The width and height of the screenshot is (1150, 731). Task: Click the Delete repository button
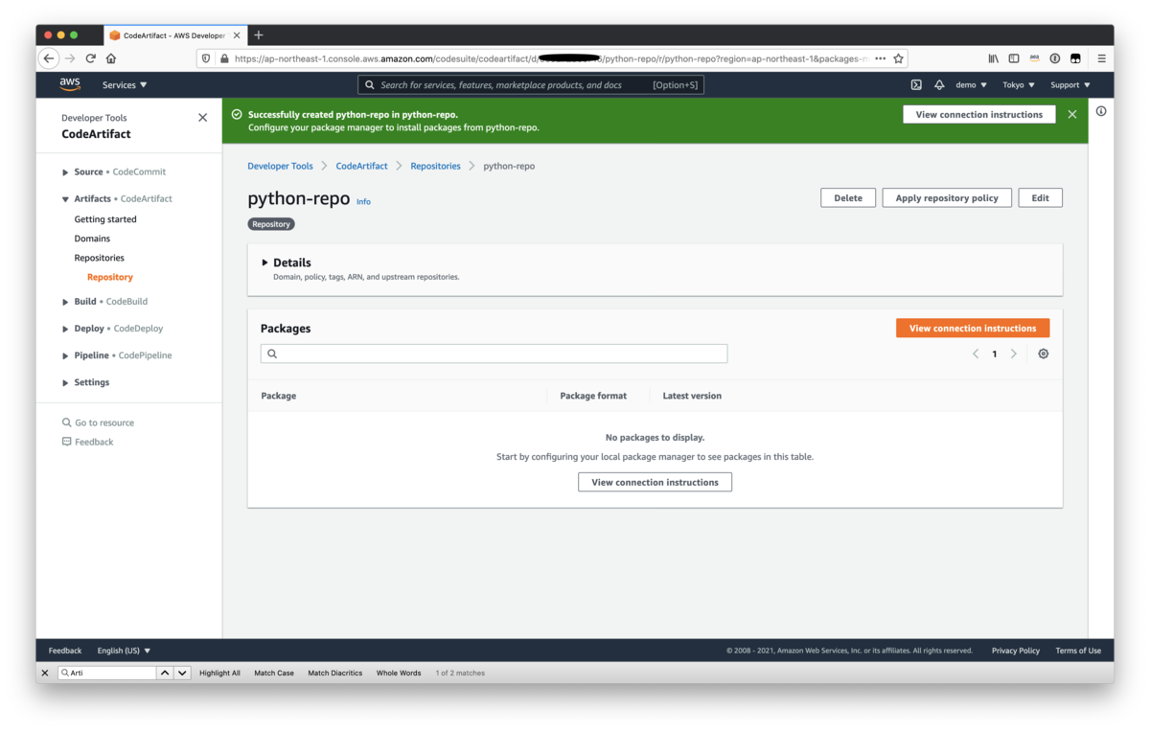848,198
